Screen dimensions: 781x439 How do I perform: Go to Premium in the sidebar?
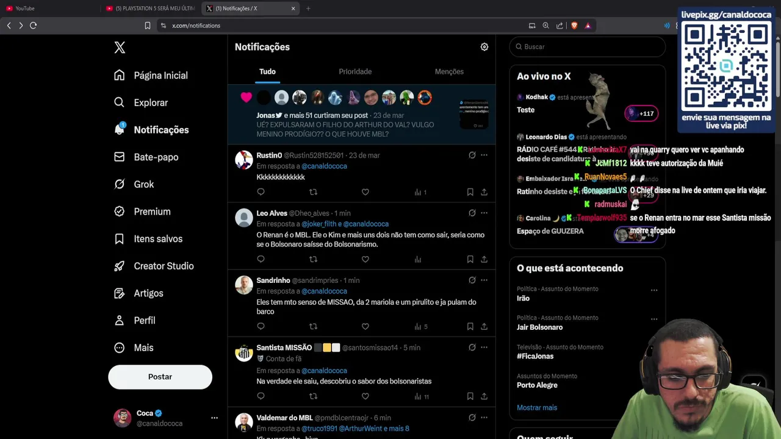point(142,212)
